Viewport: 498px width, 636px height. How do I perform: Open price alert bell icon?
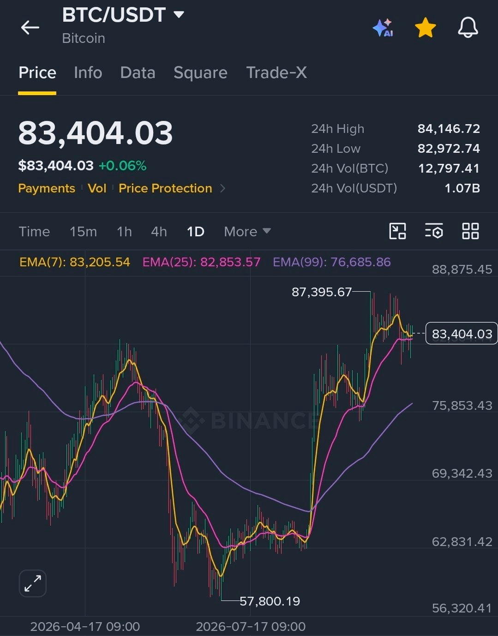point(468,28)
